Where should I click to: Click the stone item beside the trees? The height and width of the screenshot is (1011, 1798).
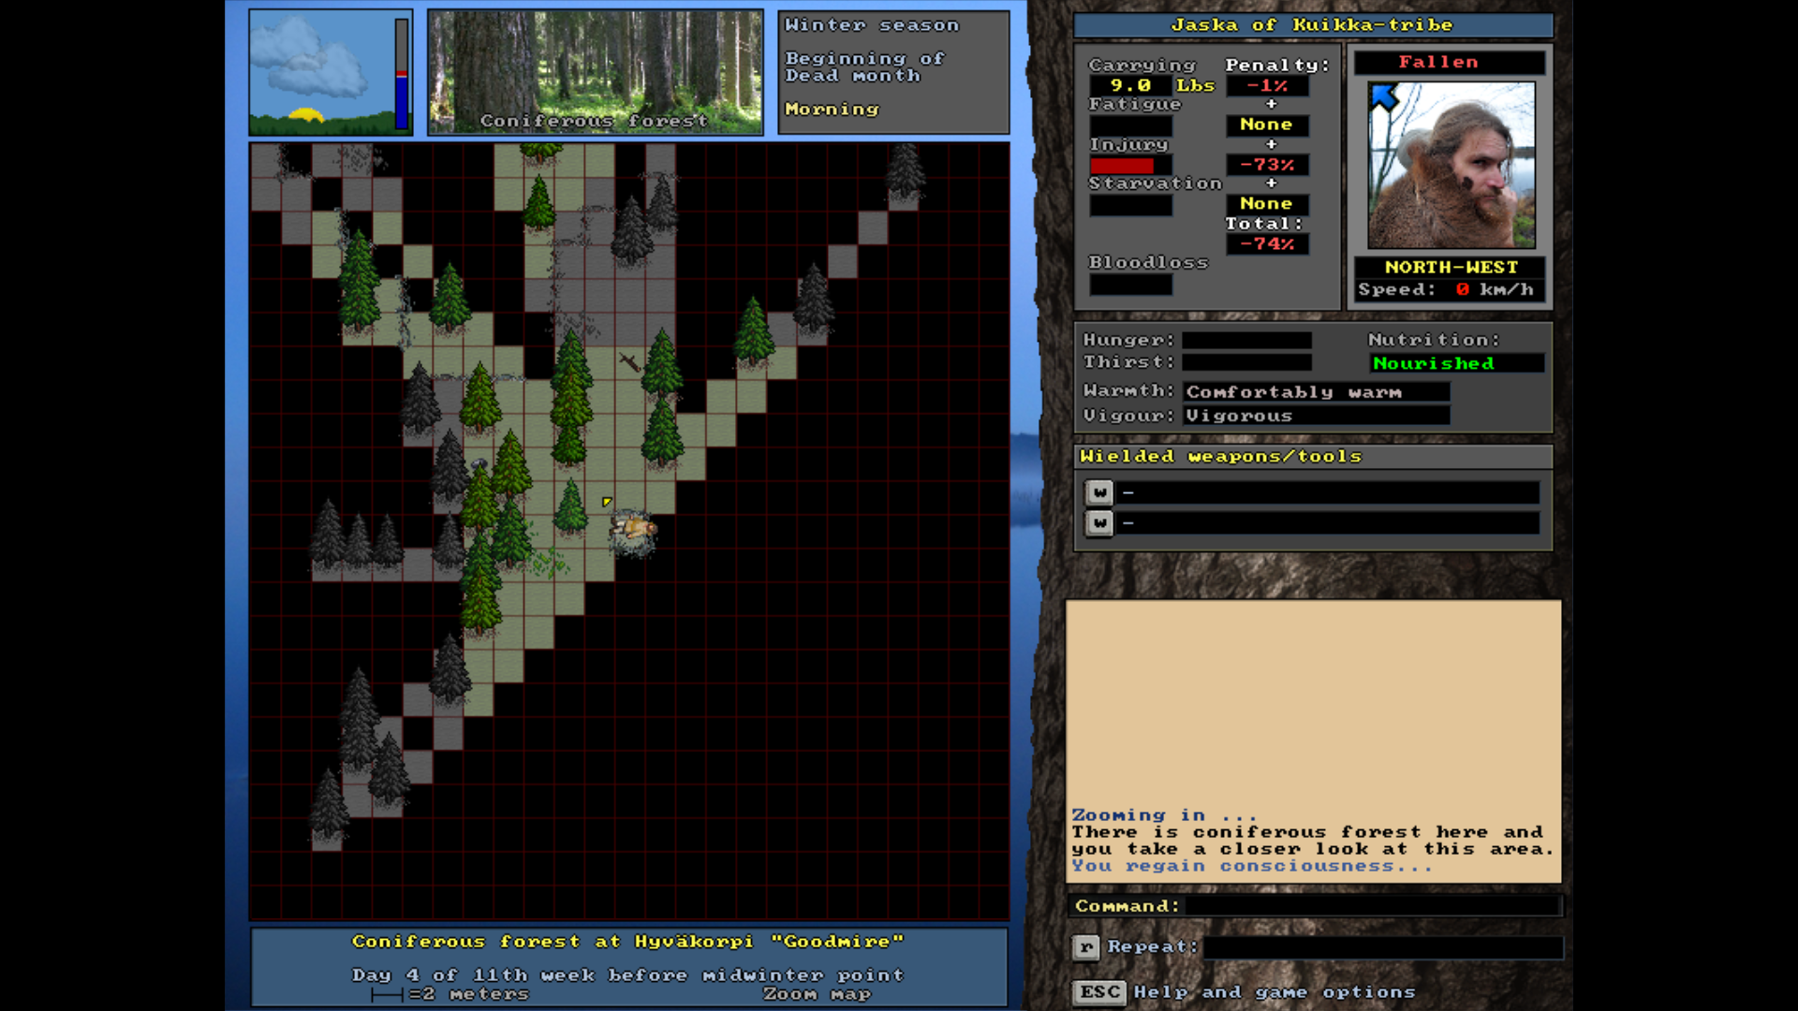pos(479,463)
